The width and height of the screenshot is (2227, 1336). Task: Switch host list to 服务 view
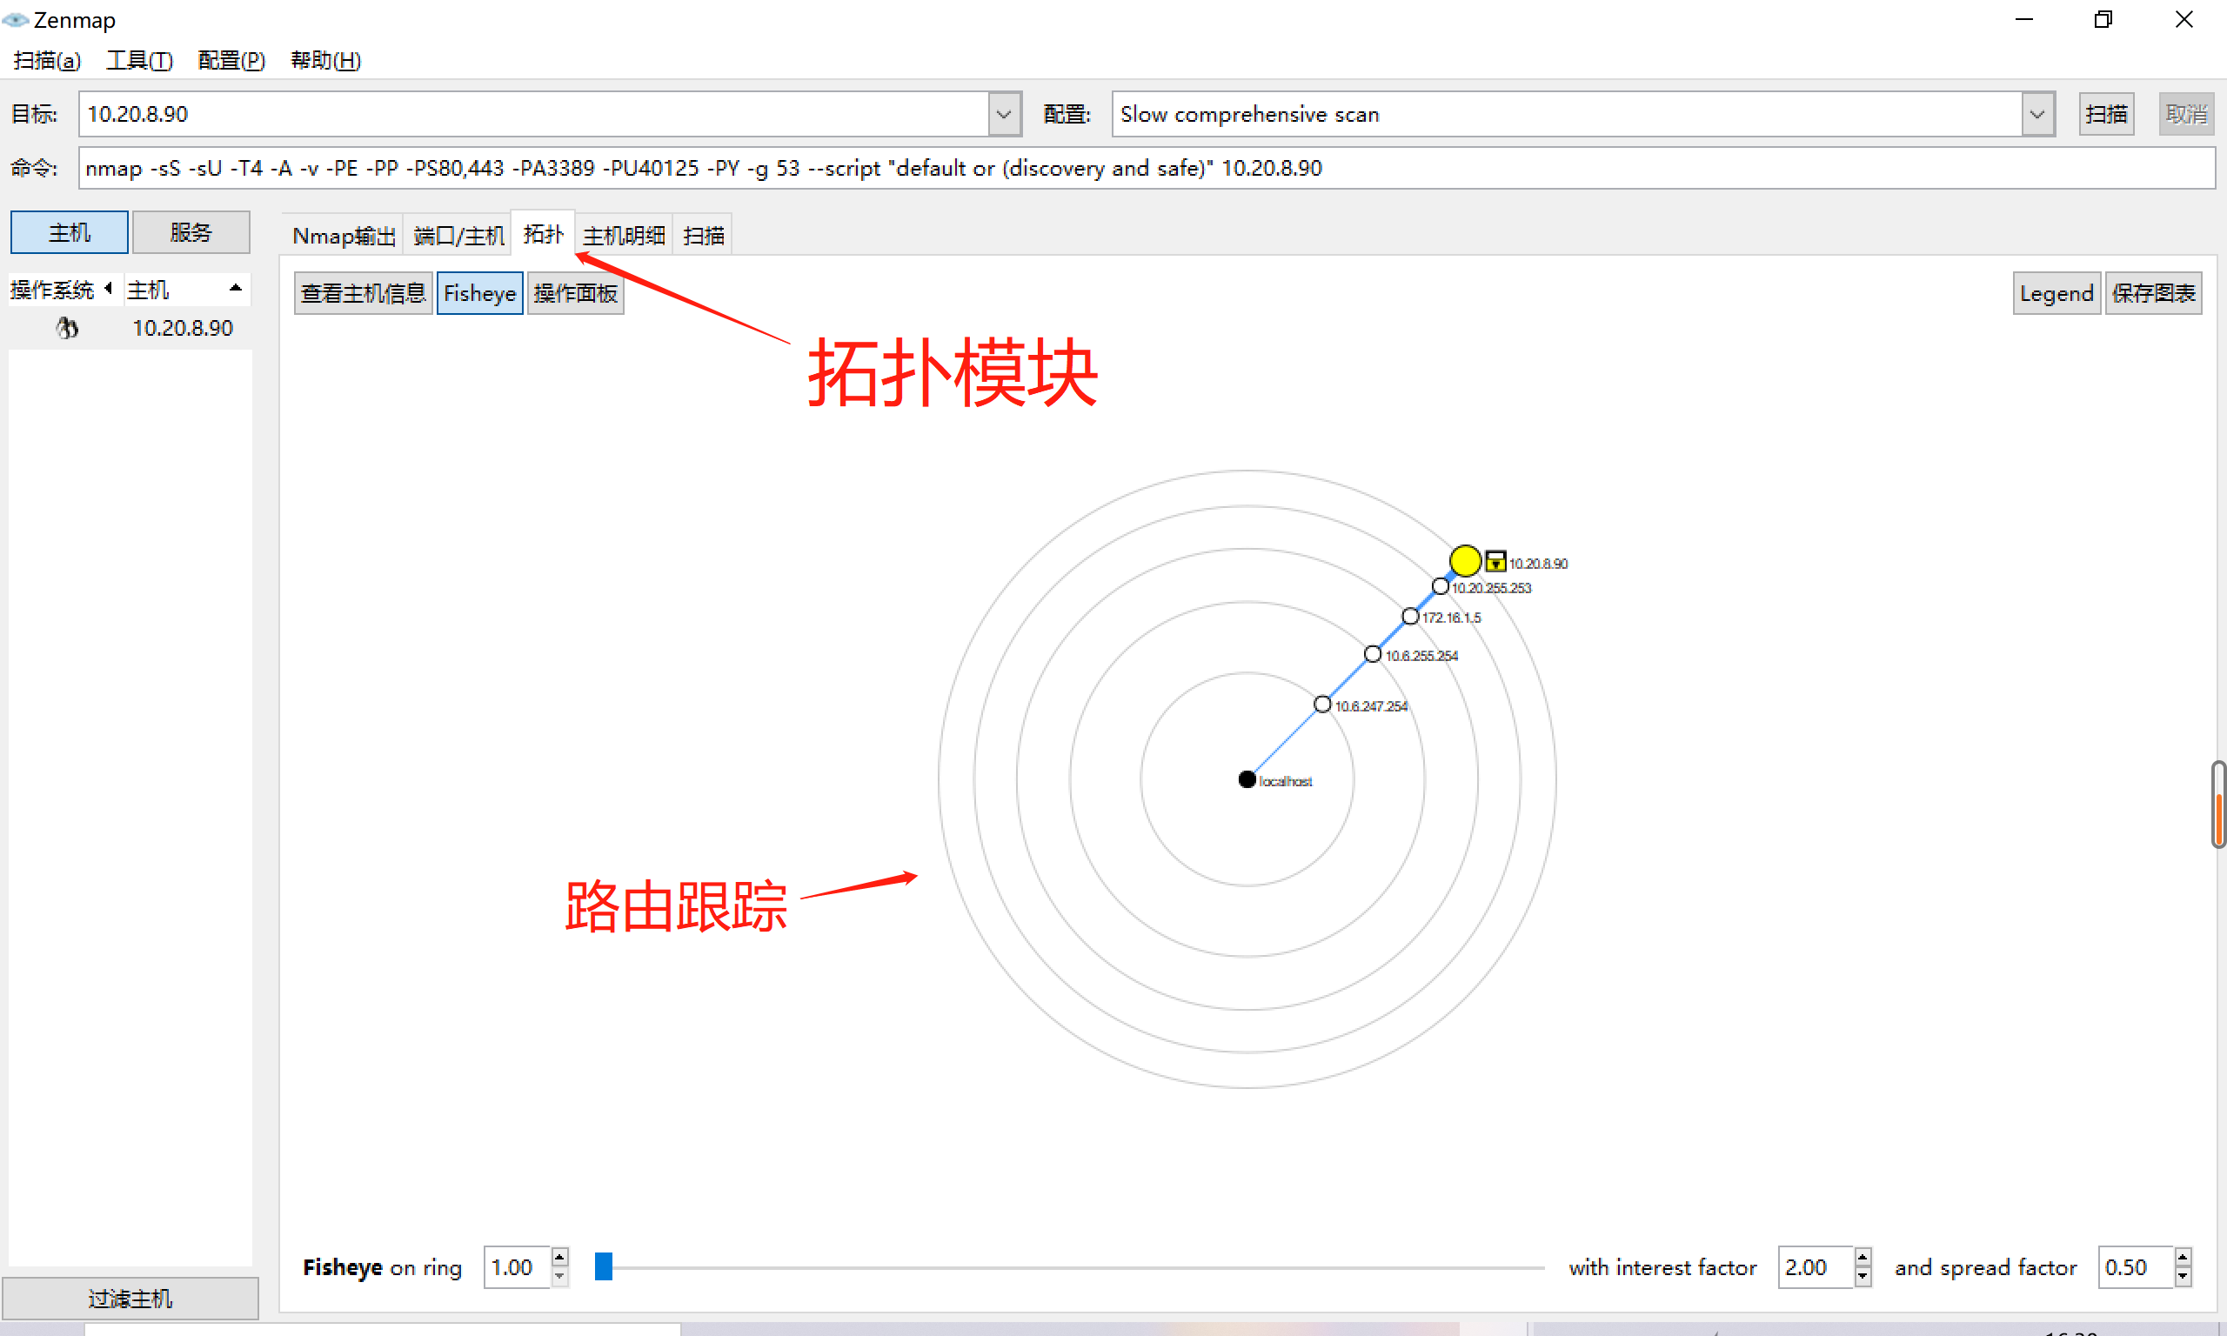click(x=191, y=233)
